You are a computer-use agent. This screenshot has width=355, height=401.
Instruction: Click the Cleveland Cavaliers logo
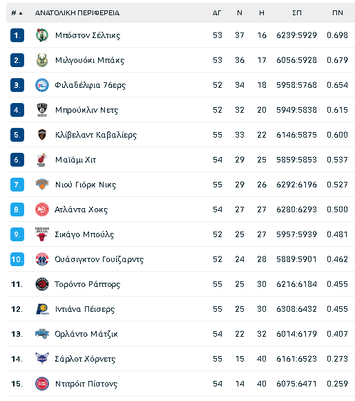tap(42, 135)
